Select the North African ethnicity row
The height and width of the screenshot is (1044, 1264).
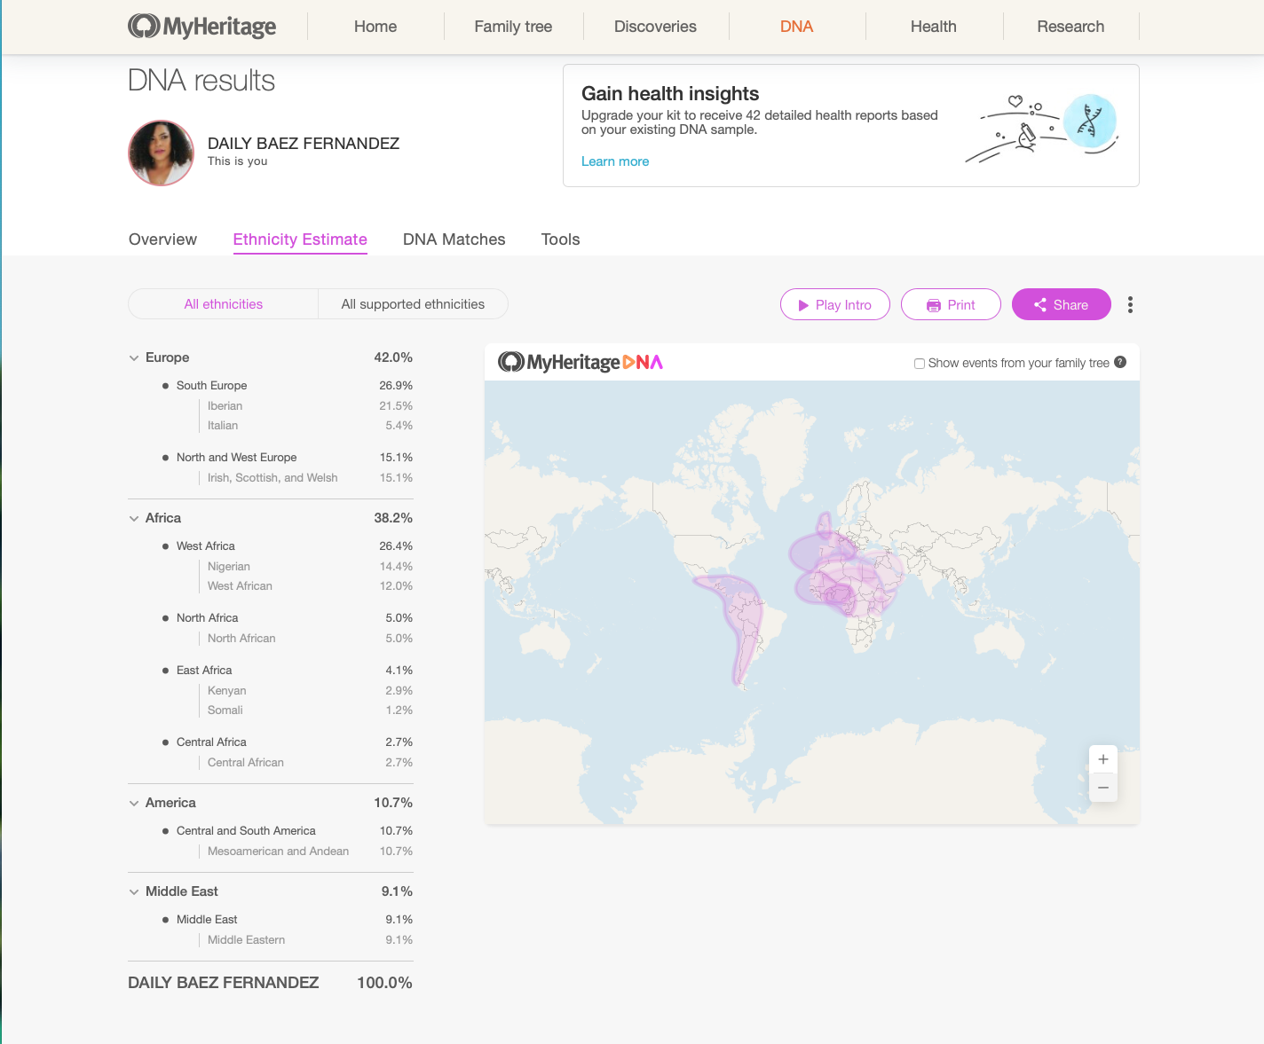coord(309,639)
